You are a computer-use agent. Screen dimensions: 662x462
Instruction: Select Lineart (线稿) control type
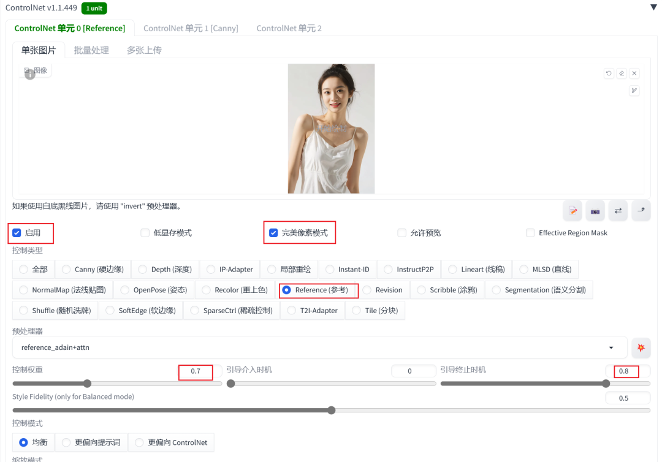coord(477,269)
